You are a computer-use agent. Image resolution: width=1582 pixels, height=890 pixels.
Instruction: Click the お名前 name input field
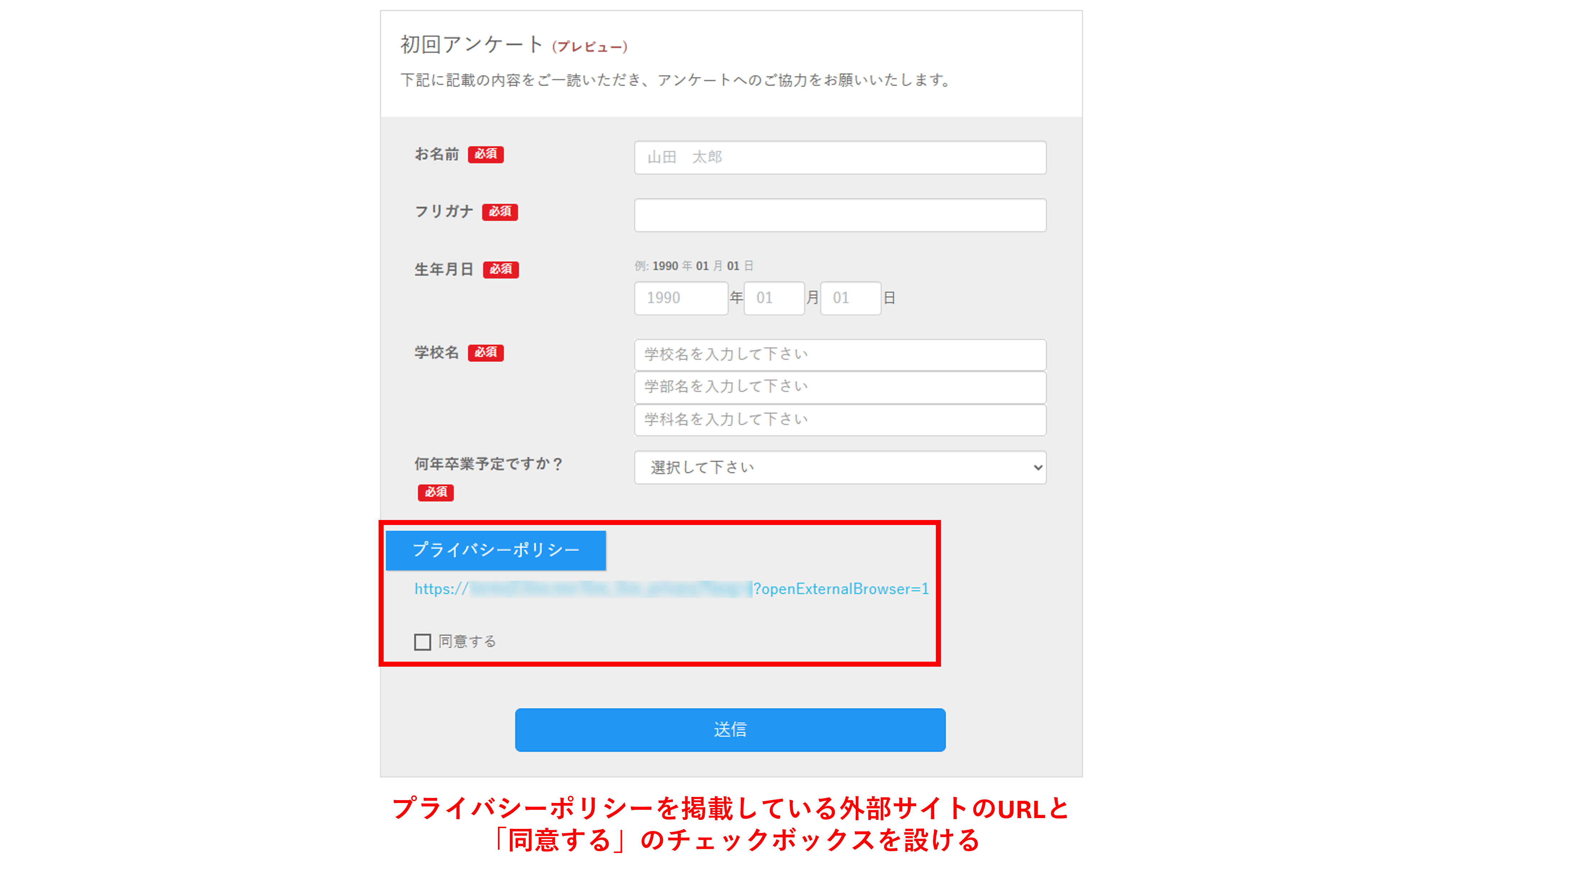pos(840,157)
